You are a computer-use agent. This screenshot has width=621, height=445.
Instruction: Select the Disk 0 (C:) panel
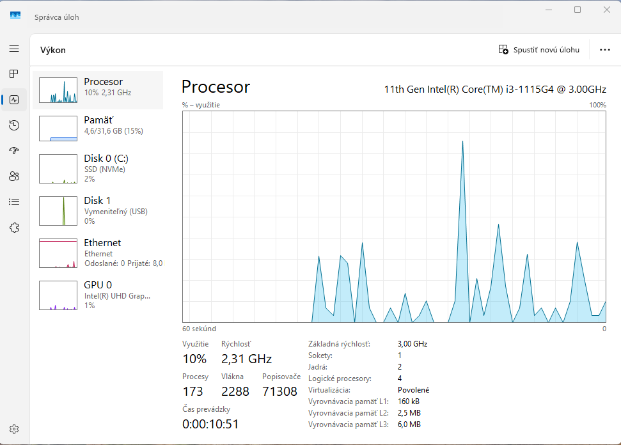click(102, 168)
